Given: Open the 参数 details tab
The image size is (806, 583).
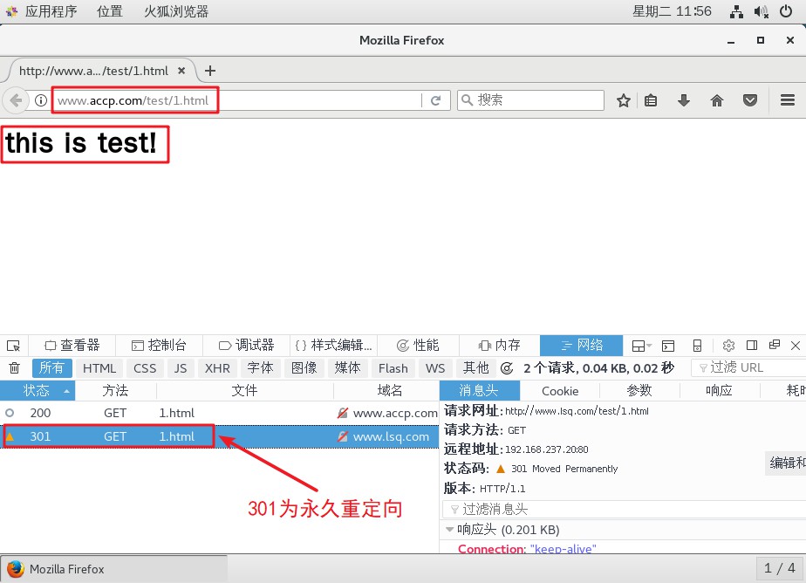Looking at the screenshot, I should point(639,391).
